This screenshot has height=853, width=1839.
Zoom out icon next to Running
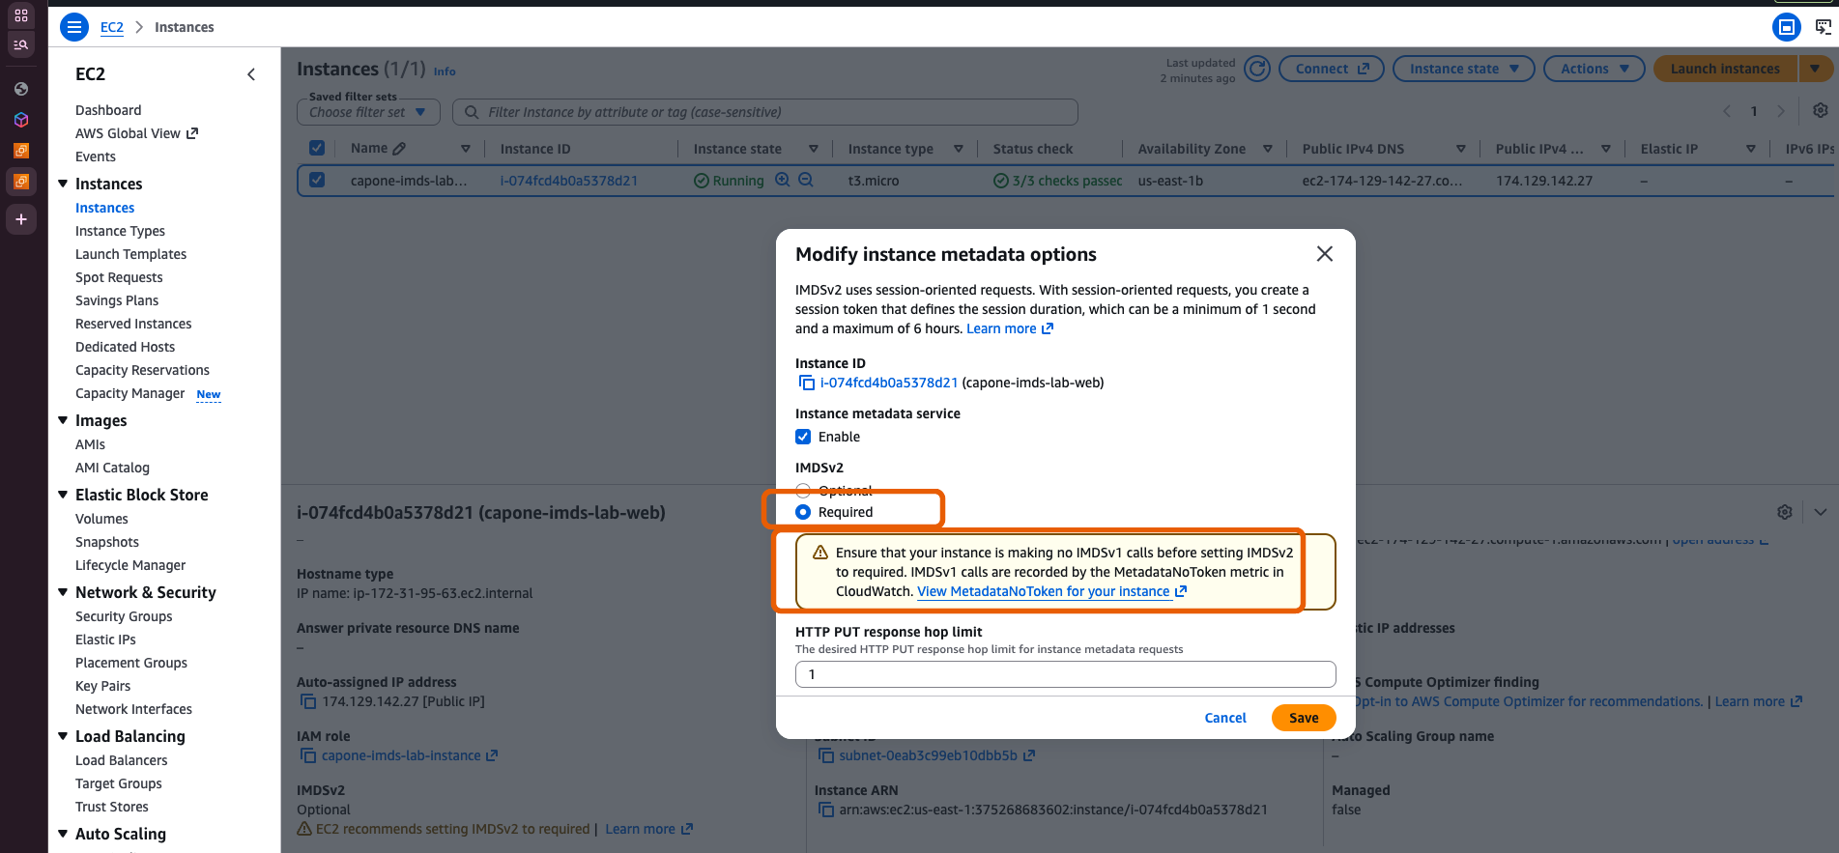tap(805, 181)
